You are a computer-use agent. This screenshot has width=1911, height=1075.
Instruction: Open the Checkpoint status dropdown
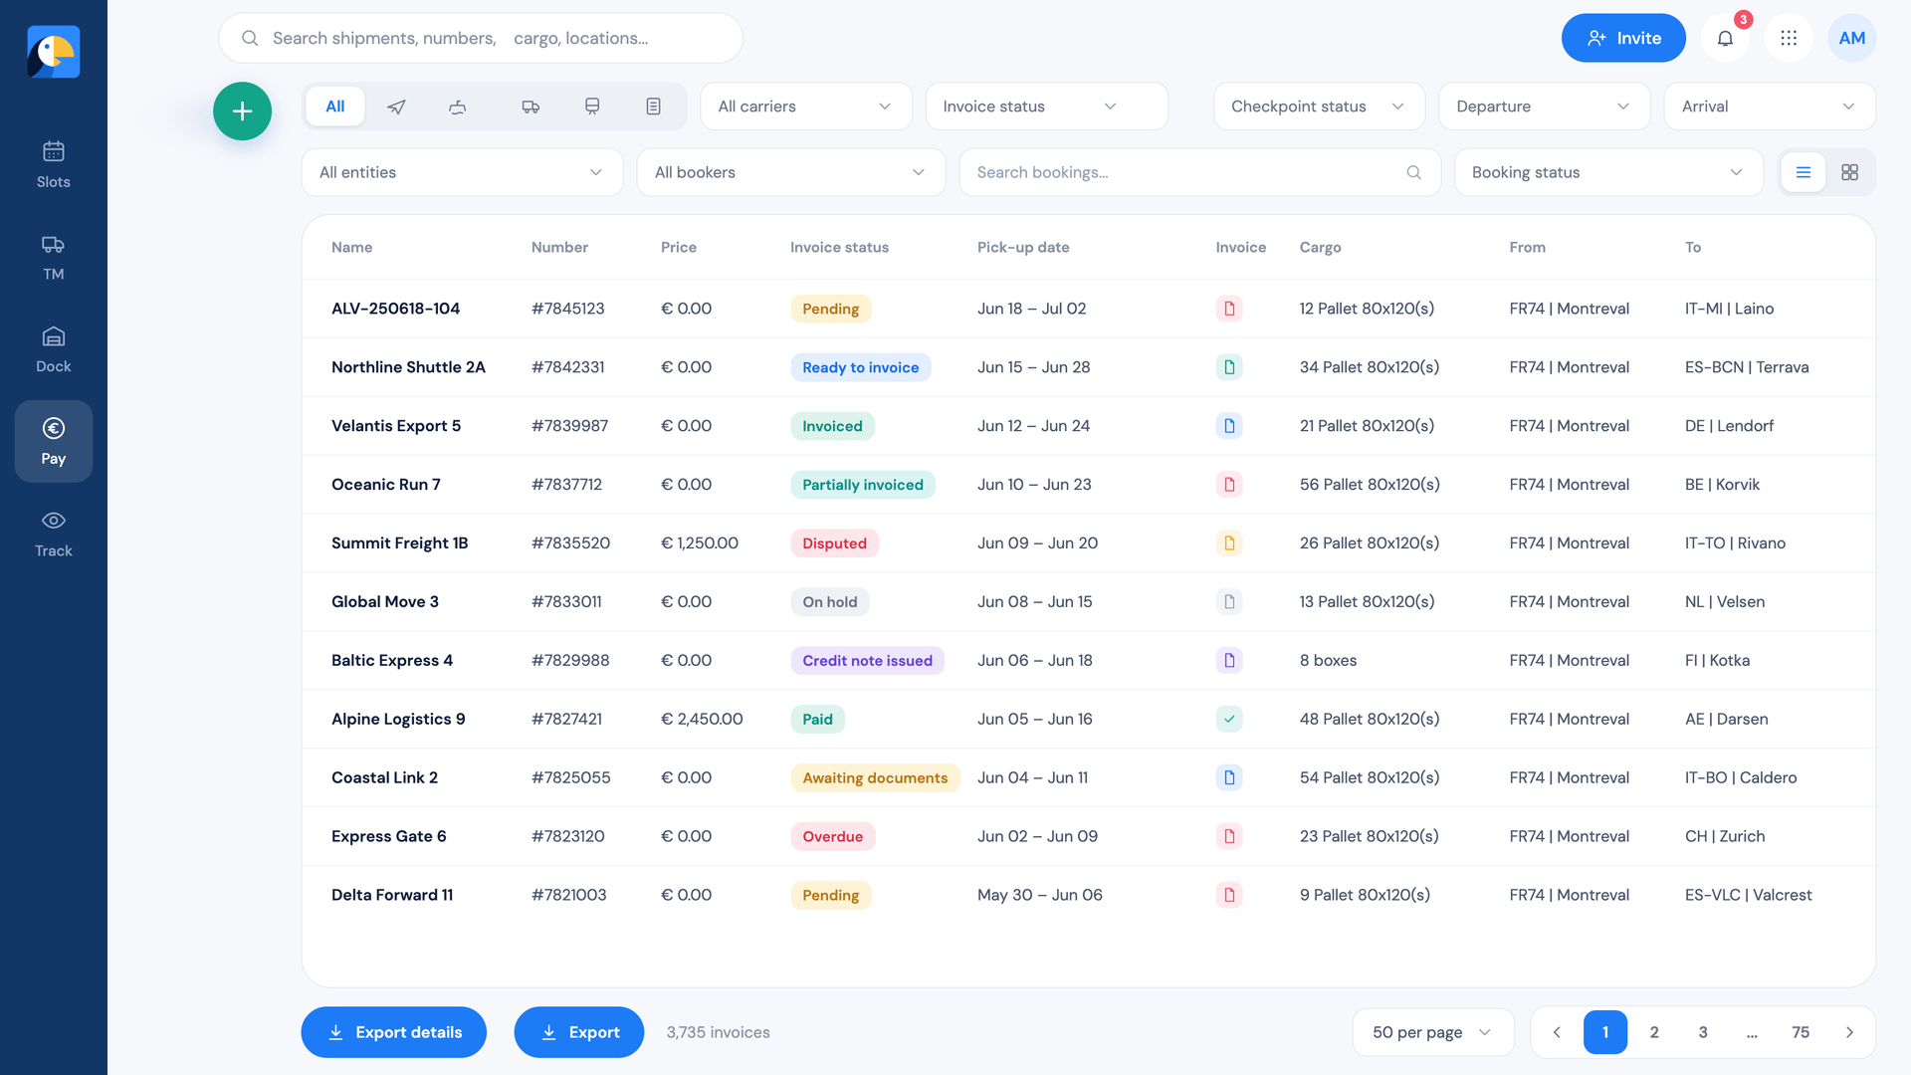point(1319,107)
